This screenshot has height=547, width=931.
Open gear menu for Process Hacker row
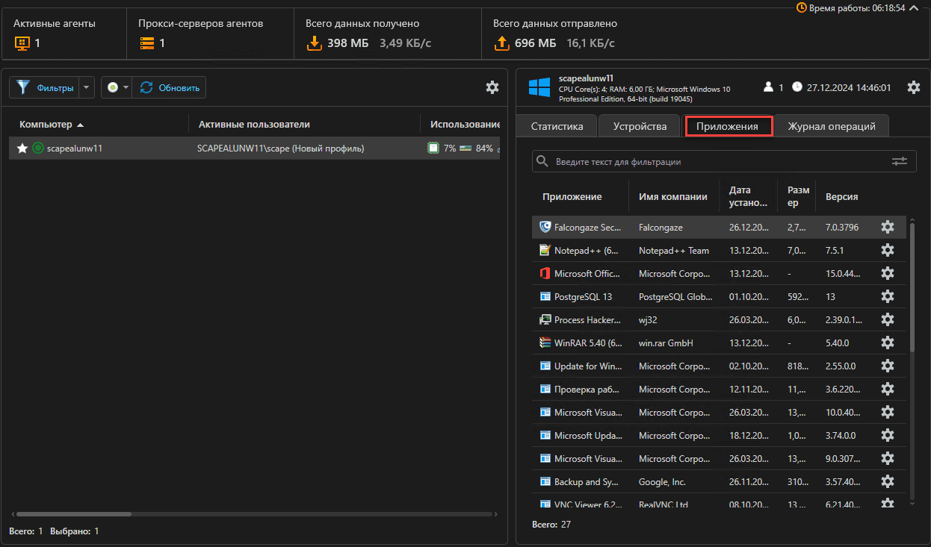(x=888, y=319)
